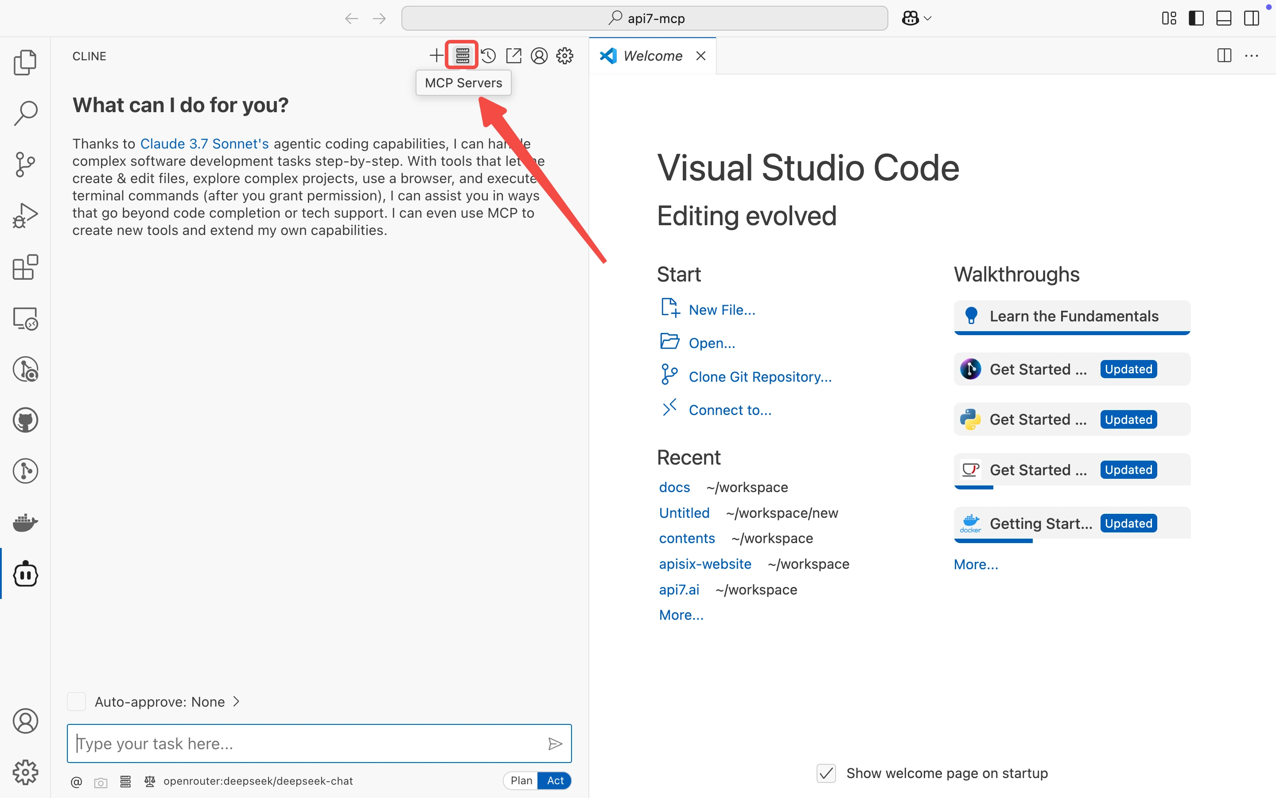This screenshot has width=1276, height=798.
Task: Switch Cline to Plan mode
Action: [x=521, y=781]
